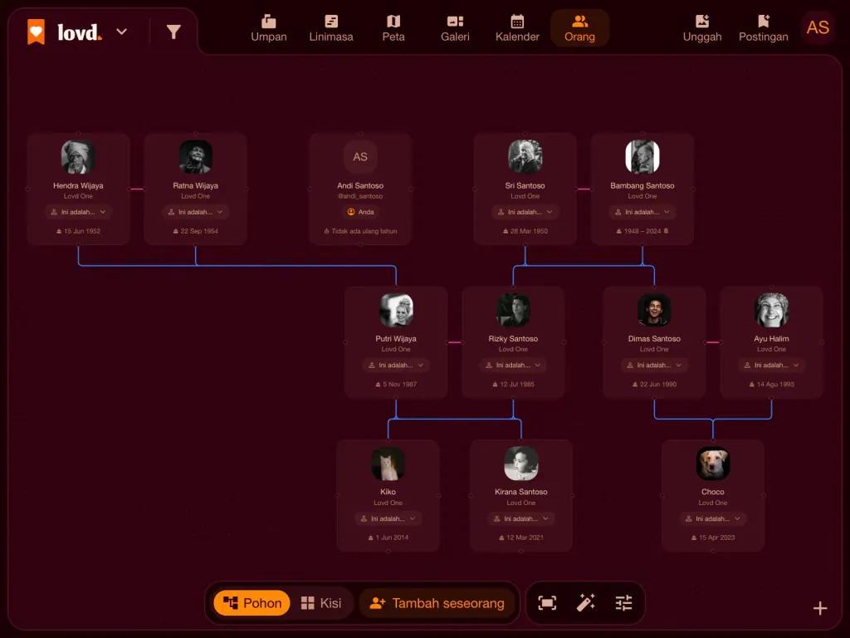The image size is (850, 638).
Task: Click Rizky Santoso's profile photo
Action: (x=513, y=311)
